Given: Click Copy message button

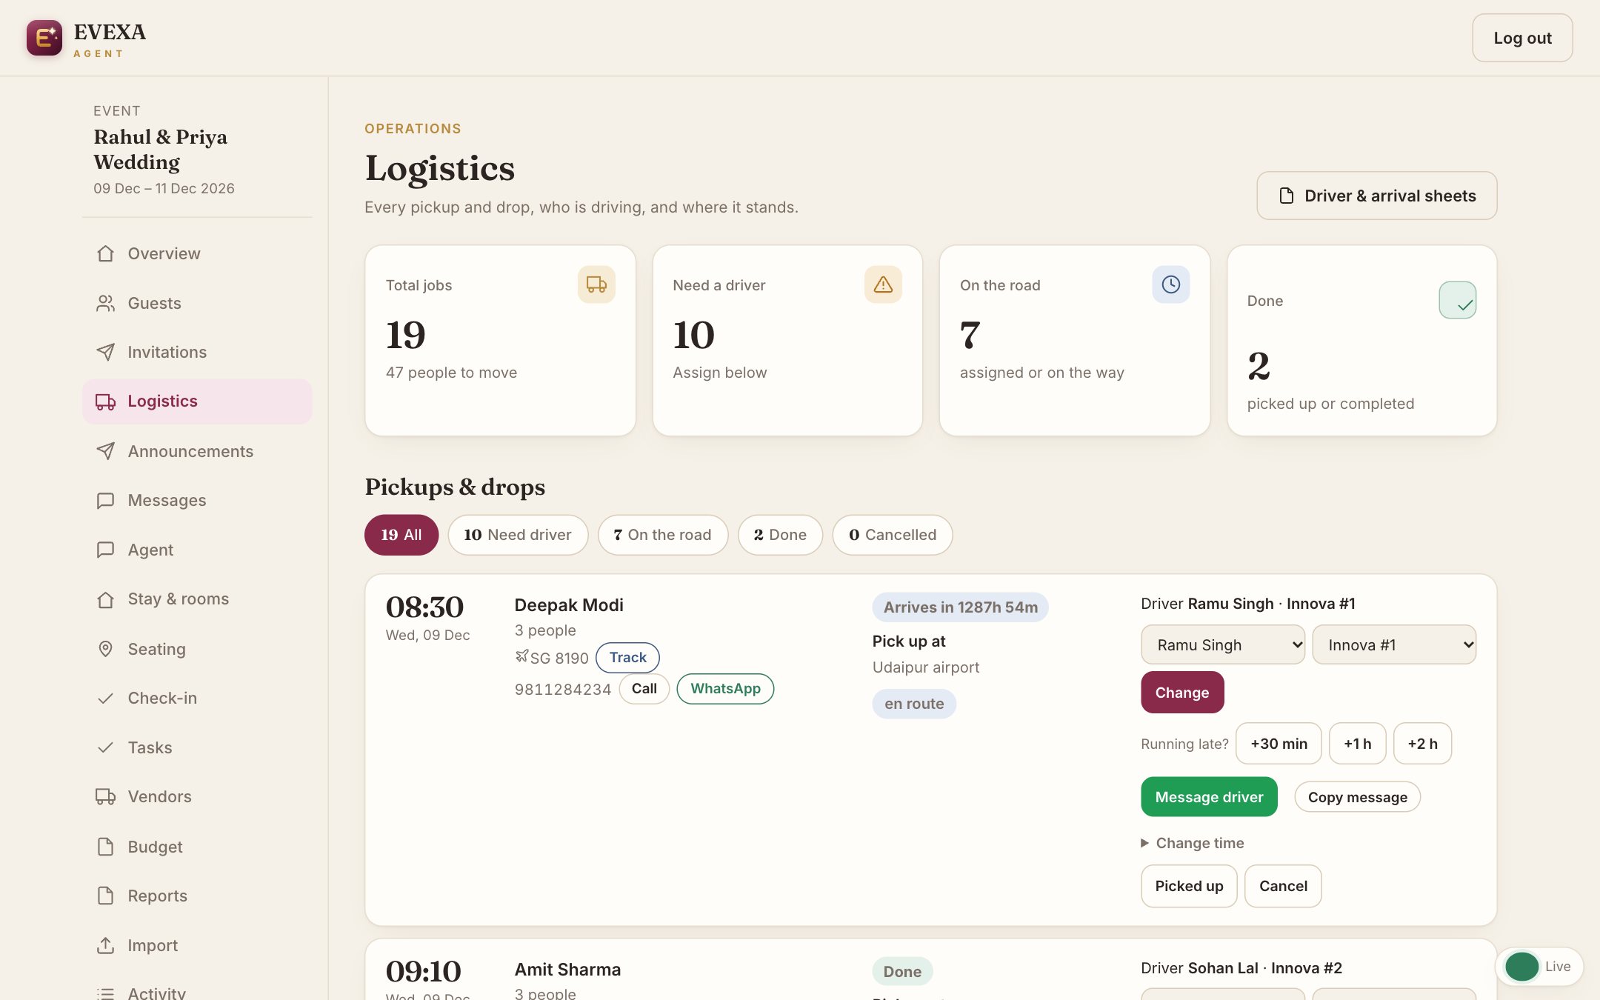Looking at the screenshot, I should pyautogui.click(x=1357, y=797).
